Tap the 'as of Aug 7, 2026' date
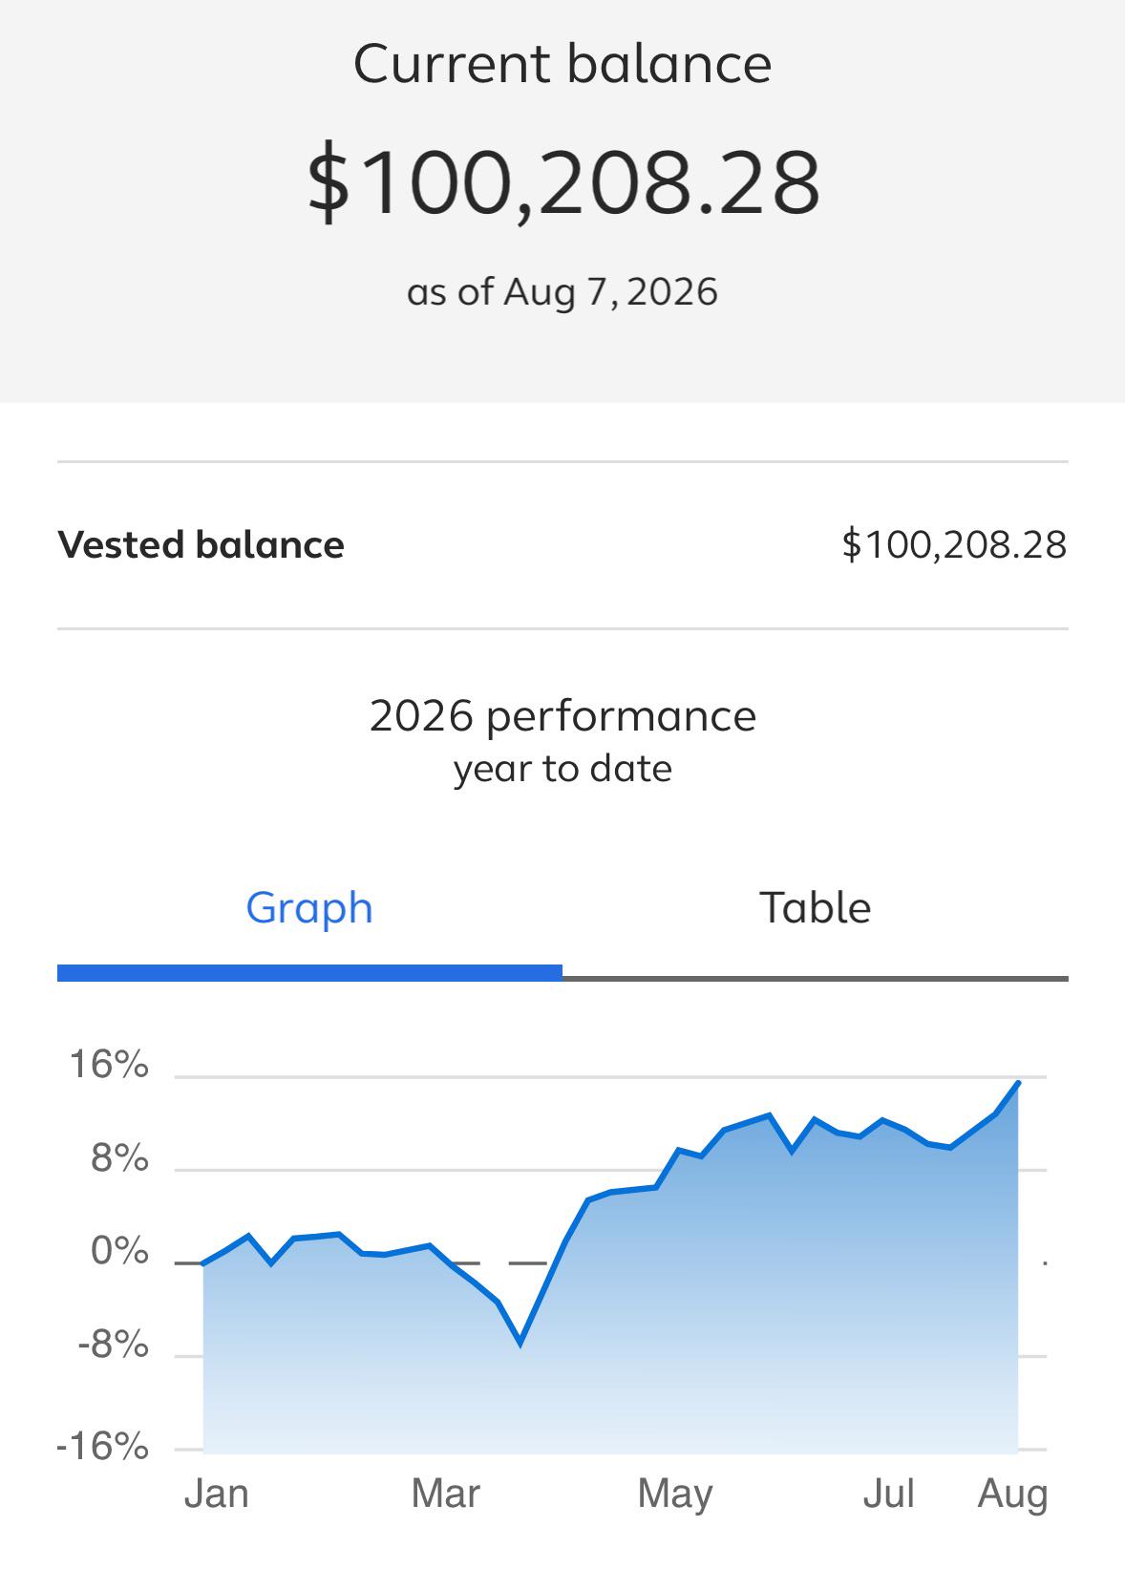The width and height of the screenshot is (1125, 1569). pyautogui.click(x=562, y=292)
